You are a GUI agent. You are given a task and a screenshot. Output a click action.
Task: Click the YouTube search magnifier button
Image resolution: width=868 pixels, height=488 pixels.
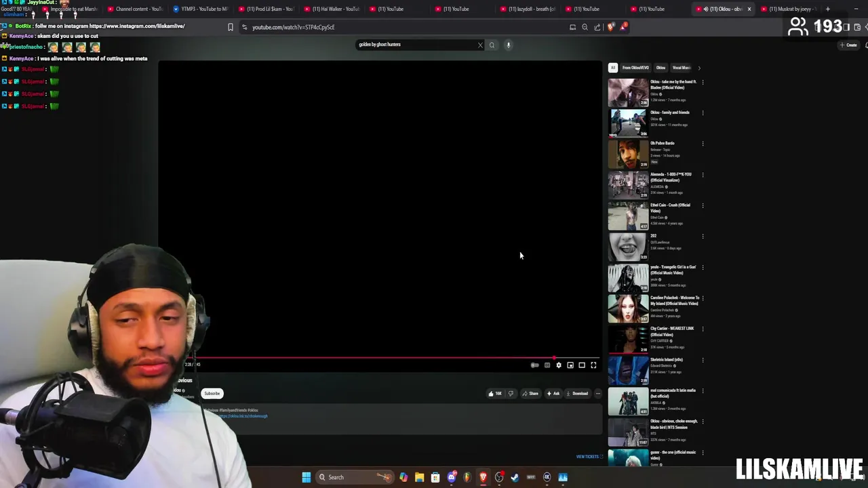(492, 45)
